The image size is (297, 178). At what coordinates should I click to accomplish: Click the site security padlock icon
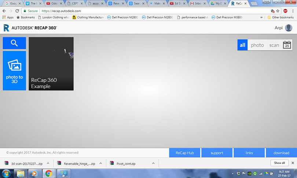pyautogui.click(x=25, y=11)
